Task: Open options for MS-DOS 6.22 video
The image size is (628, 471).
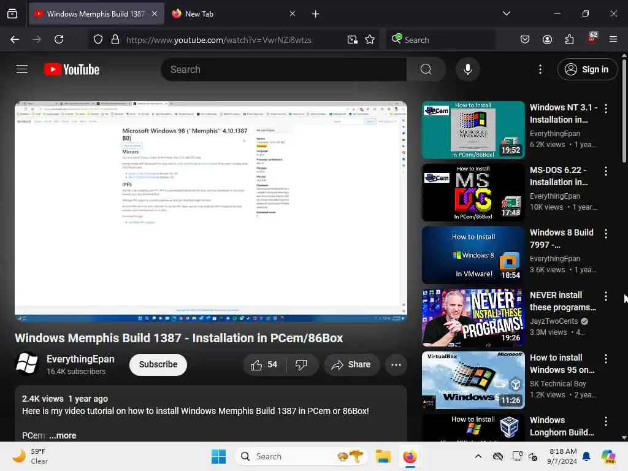Action: coord(606,171)
